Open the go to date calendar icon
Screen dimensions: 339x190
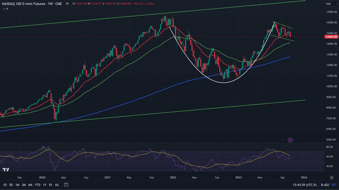tap(66, 185)
